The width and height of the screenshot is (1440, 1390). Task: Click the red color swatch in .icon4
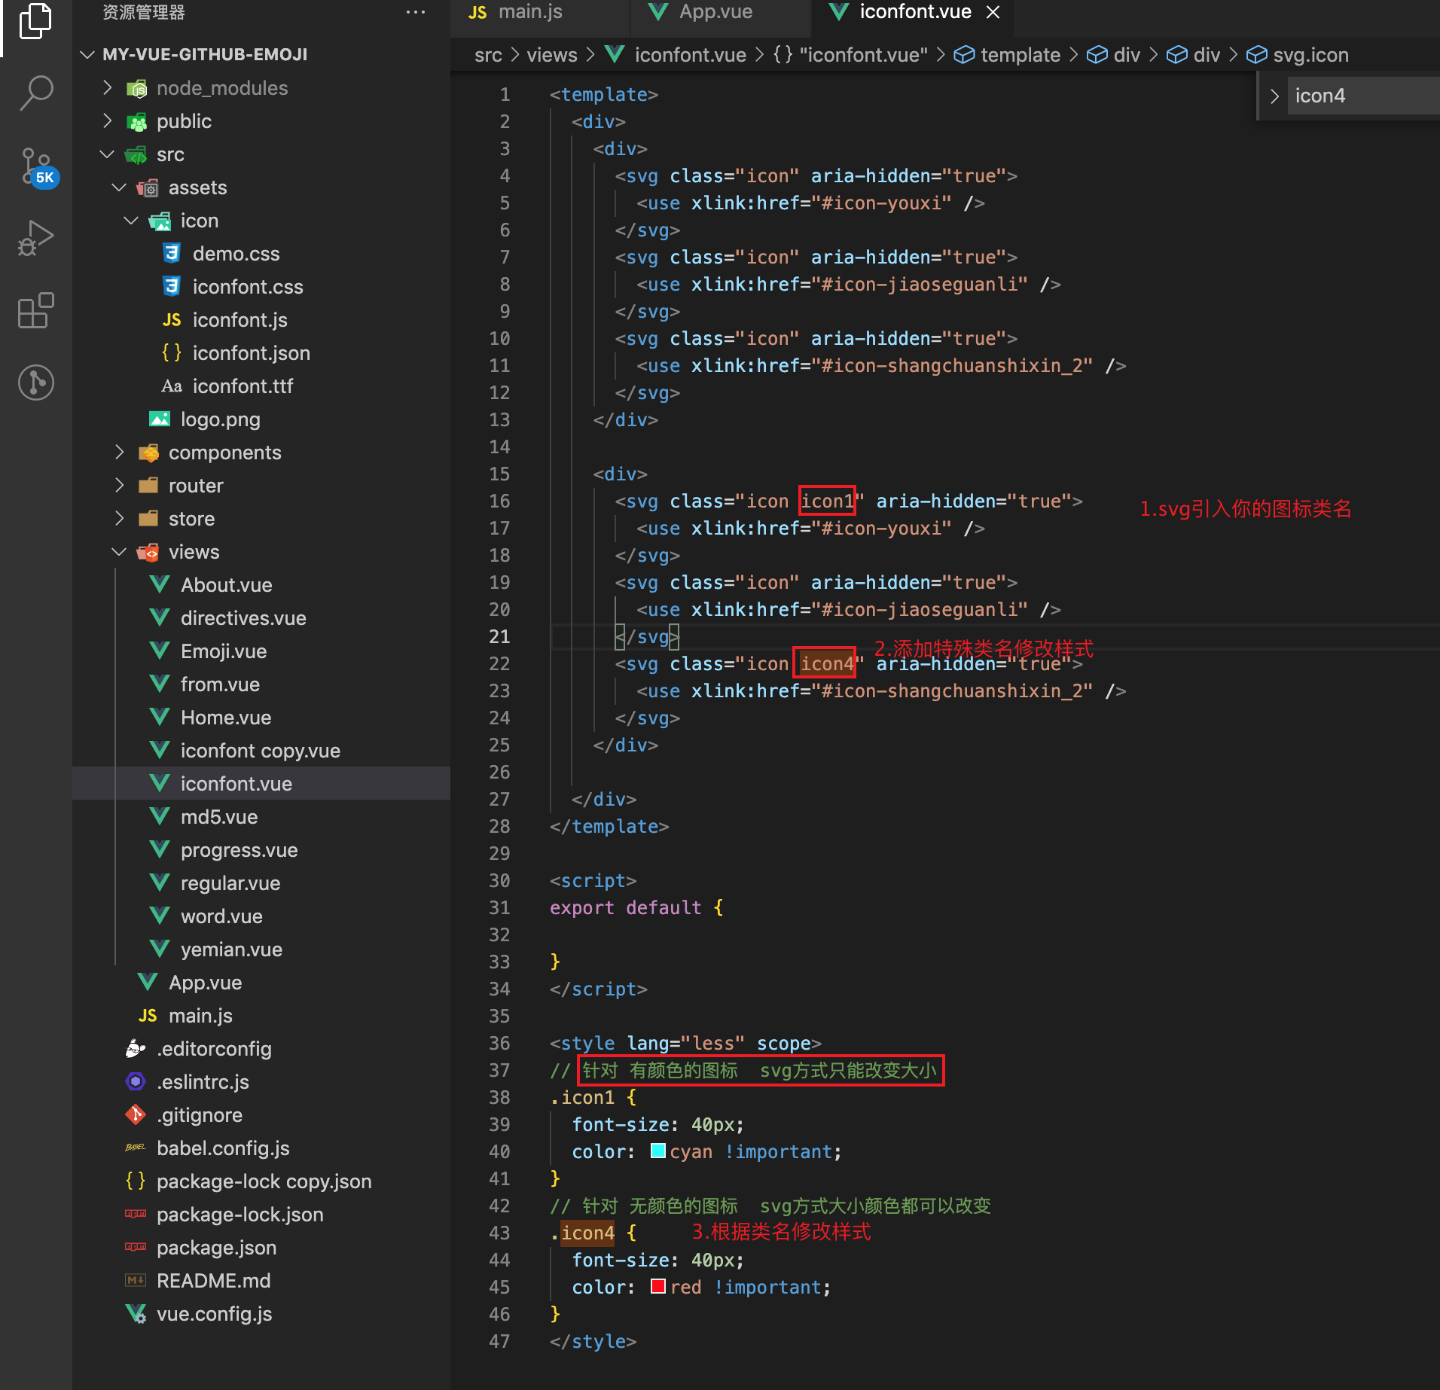[x=657, y=1287]
